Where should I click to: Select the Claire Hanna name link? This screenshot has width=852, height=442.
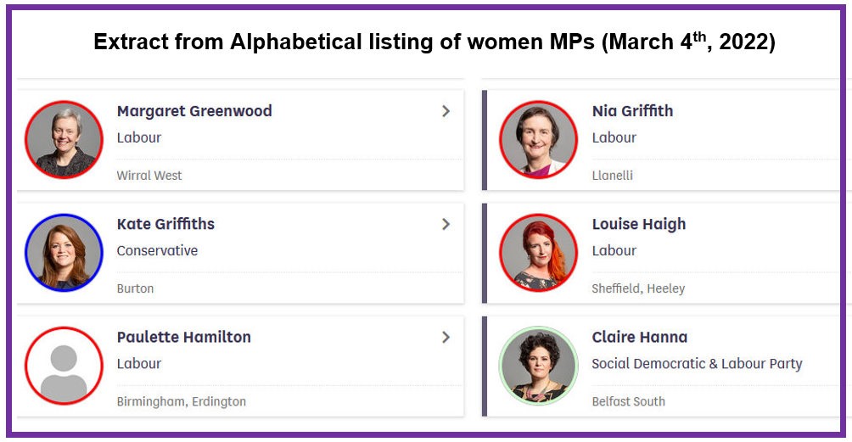(640, 337)
